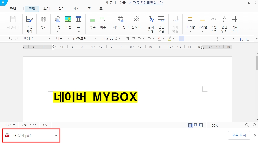The image size is (258, 143).
Task: Expand the 꼬리말 footer dropdown
Action: [x=203, y=31]
